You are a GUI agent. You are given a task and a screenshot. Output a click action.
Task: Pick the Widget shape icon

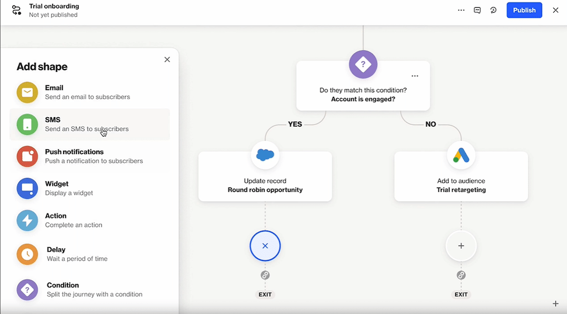pyautogui.click(x=27, y=189)
